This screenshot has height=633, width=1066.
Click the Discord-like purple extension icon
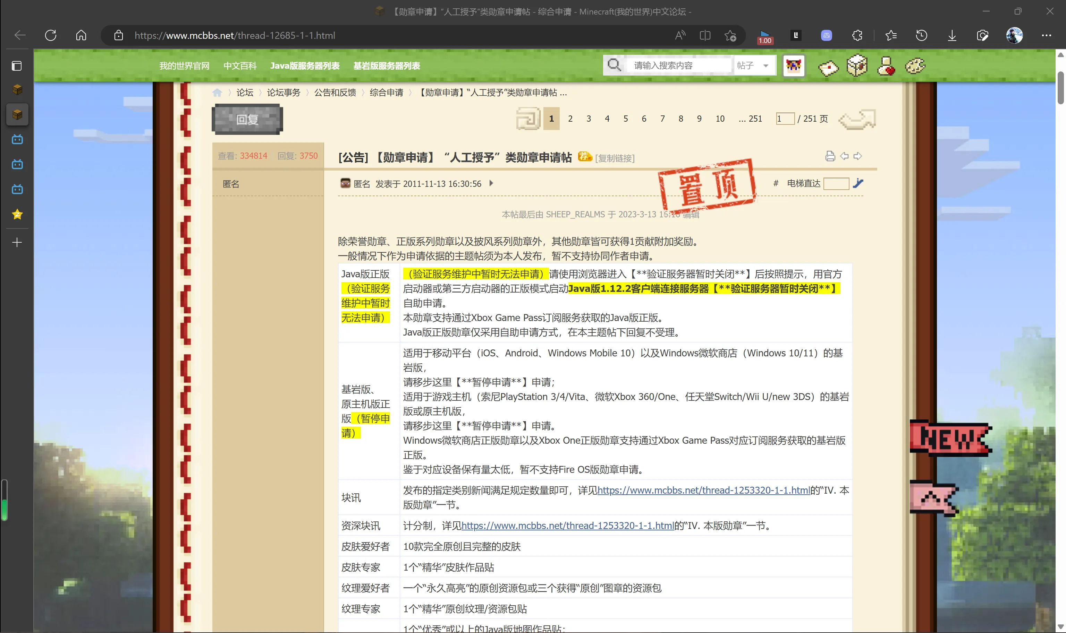point(827,35)
